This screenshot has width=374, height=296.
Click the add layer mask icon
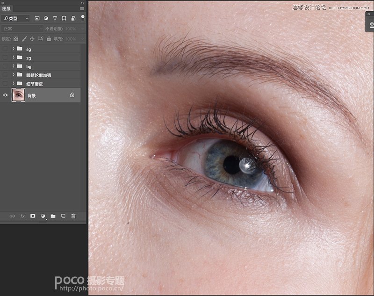33,216
